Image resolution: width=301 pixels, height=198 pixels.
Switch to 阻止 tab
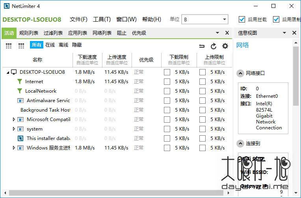point(122,33)
